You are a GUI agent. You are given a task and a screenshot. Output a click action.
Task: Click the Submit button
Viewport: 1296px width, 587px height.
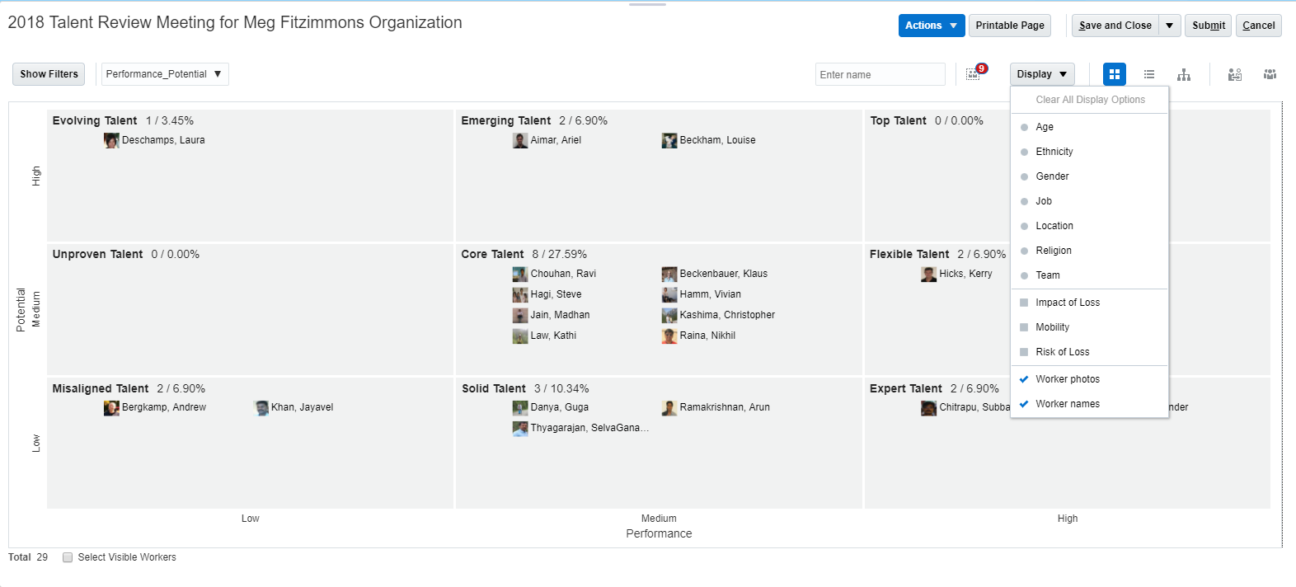click(1208, 26)
